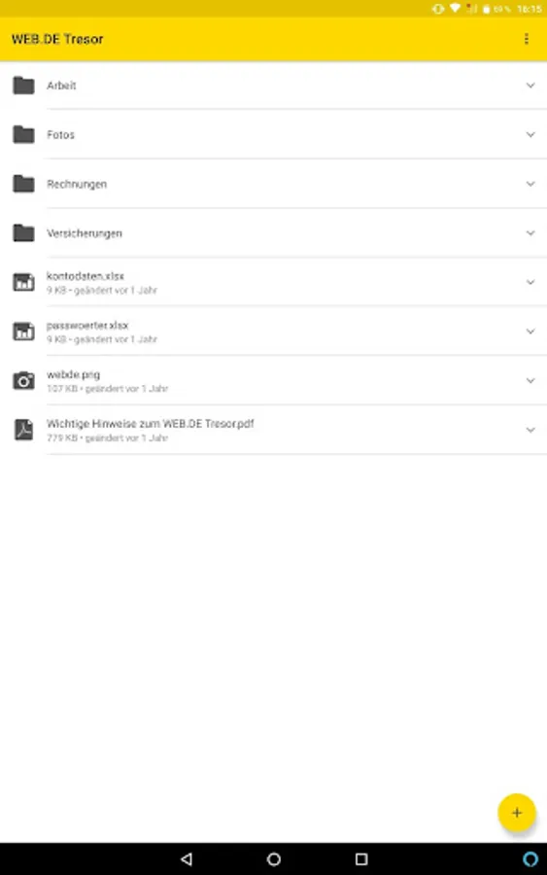Tap the recent apps square button
This screenshot has height=875, width=547.
361,858
